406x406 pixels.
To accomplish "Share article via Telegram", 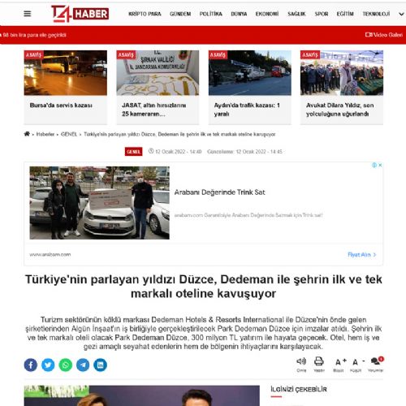I will click(x=83, y=365).
